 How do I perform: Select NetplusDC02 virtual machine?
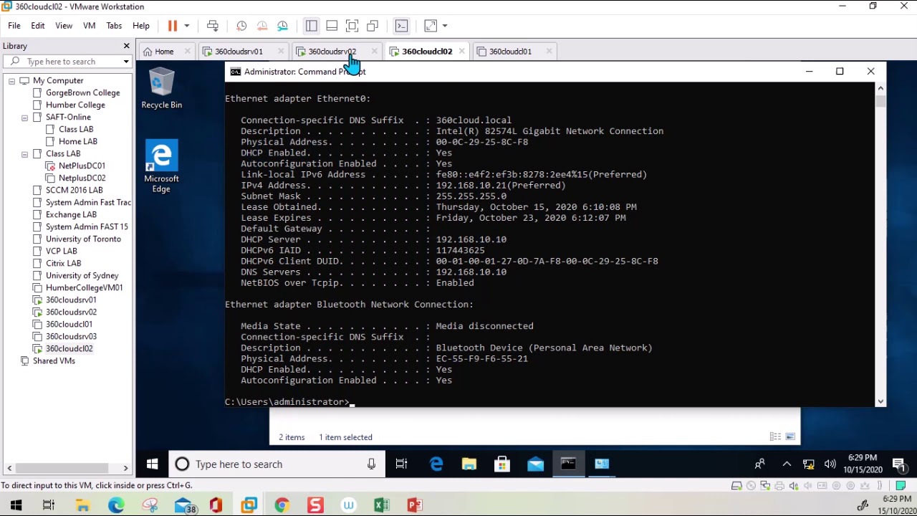(x=82, y=178)
